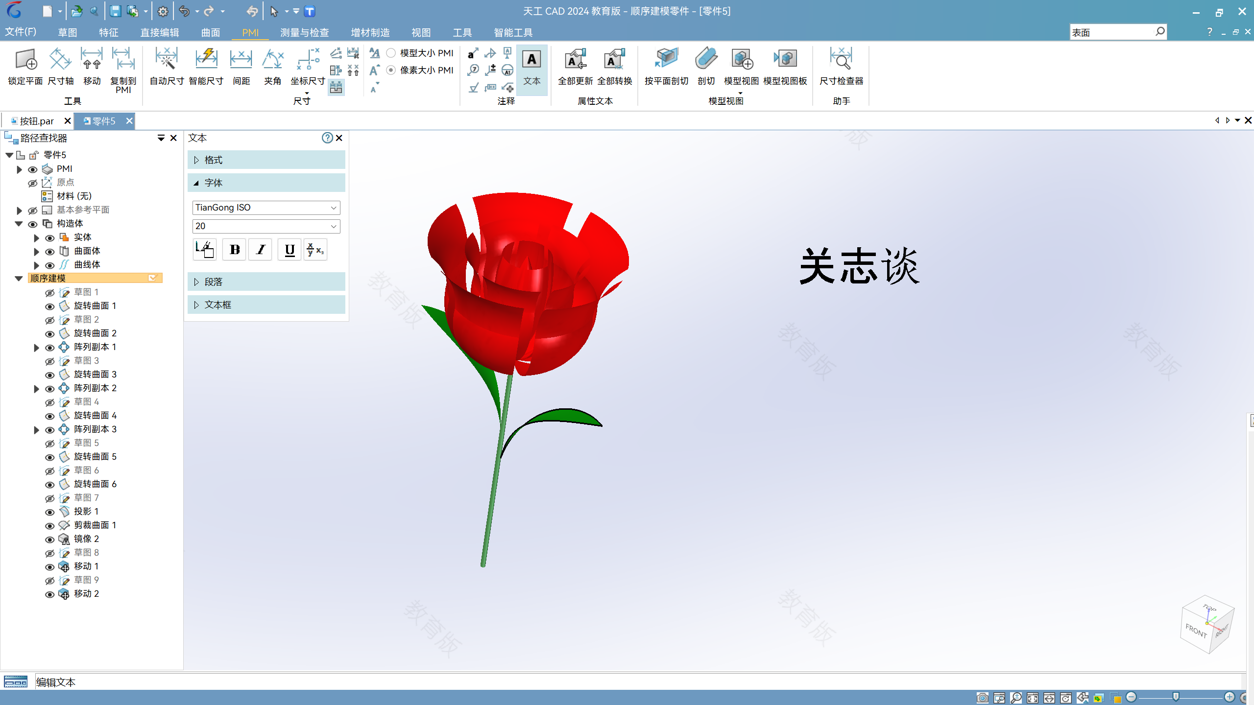Open the 草图 ribbon tab
1254x705 pixels.
tap(68, 32)
